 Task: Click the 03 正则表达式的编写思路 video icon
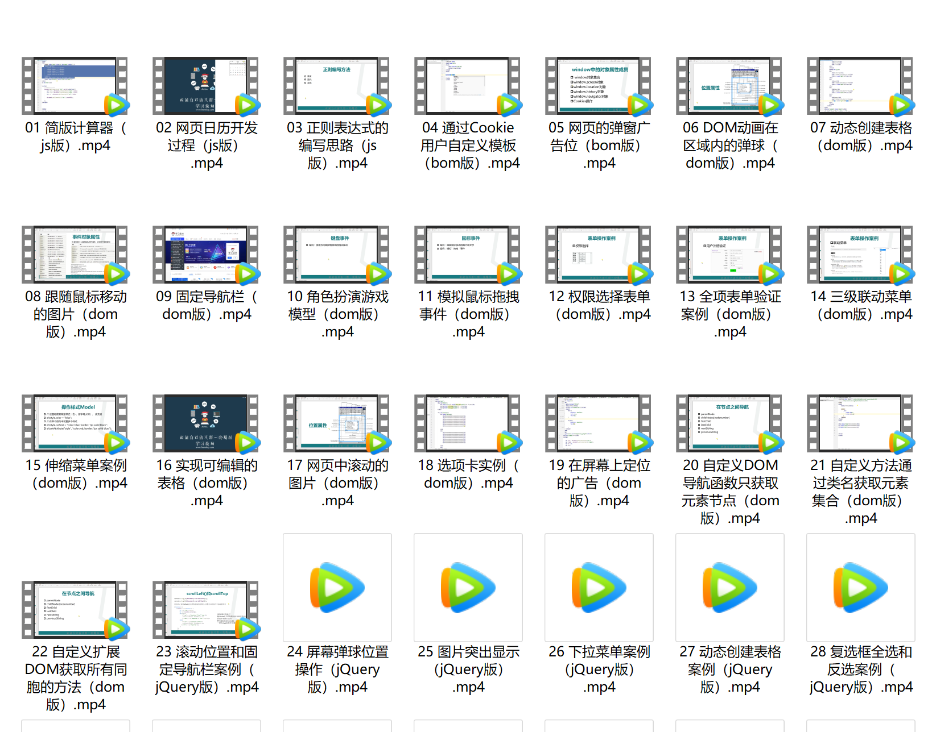click(336, 86)
